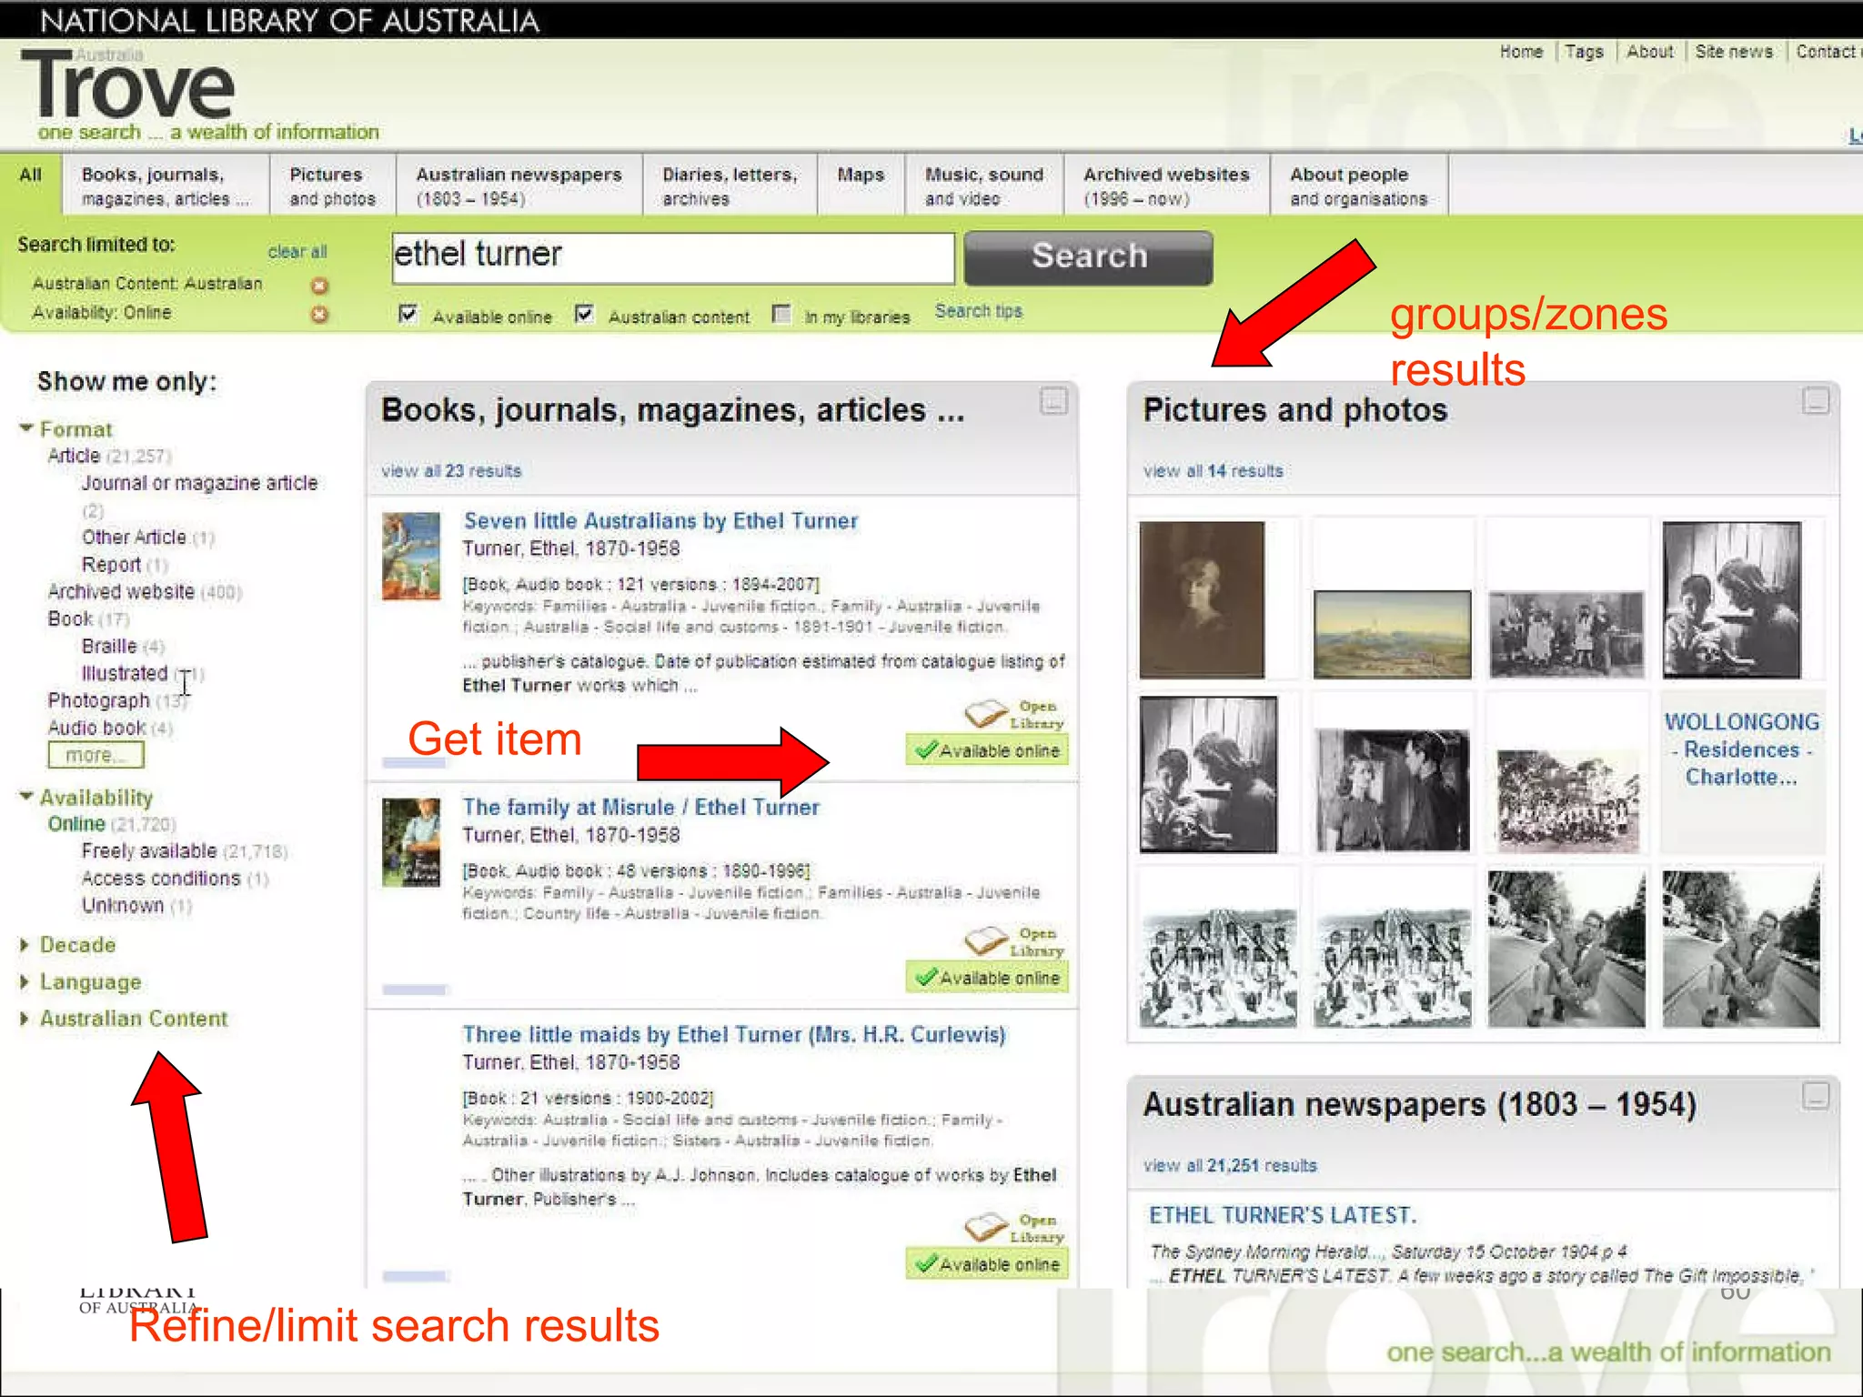The width and height of the screenshot is (1863, 1397).
Task: Open Search tips link
Action: pyautogui.click(x=979, y=311)
